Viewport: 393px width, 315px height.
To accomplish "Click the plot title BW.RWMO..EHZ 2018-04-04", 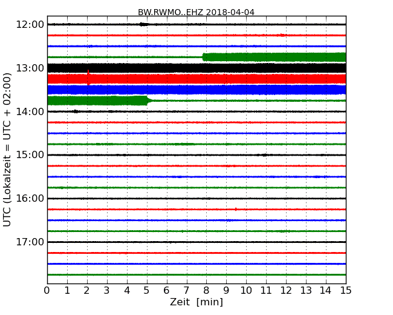I will click(x=196, y=12).
